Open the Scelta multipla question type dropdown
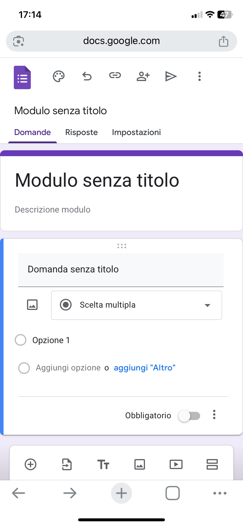 (x=136, y=305)
